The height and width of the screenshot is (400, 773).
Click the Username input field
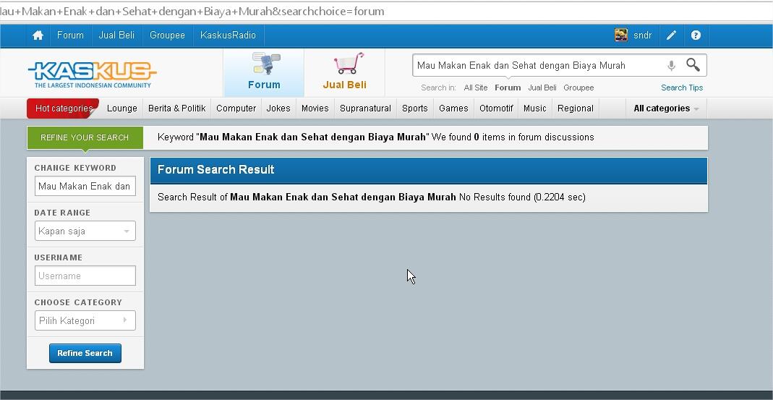pyautogui.click(x=85, y=276)
